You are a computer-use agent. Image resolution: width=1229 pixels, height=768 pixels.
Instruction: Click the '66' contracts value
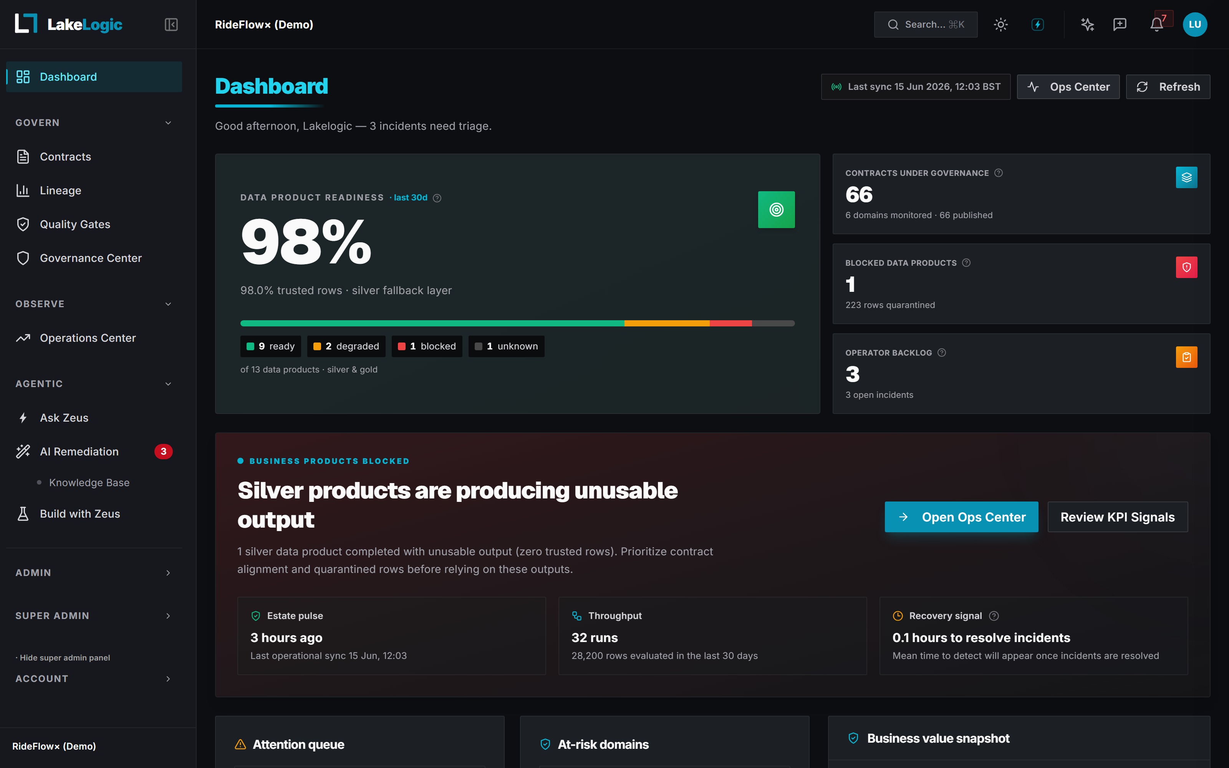tap(859, 195)
